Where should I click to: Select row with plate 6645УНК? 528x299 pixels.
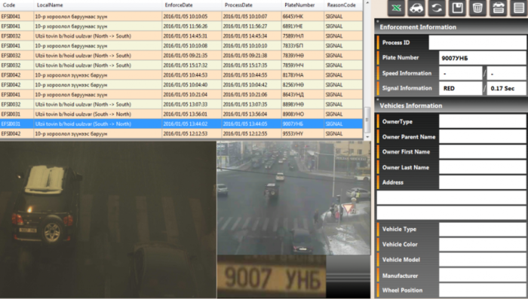pyautogui.click(x=181, y=17)
